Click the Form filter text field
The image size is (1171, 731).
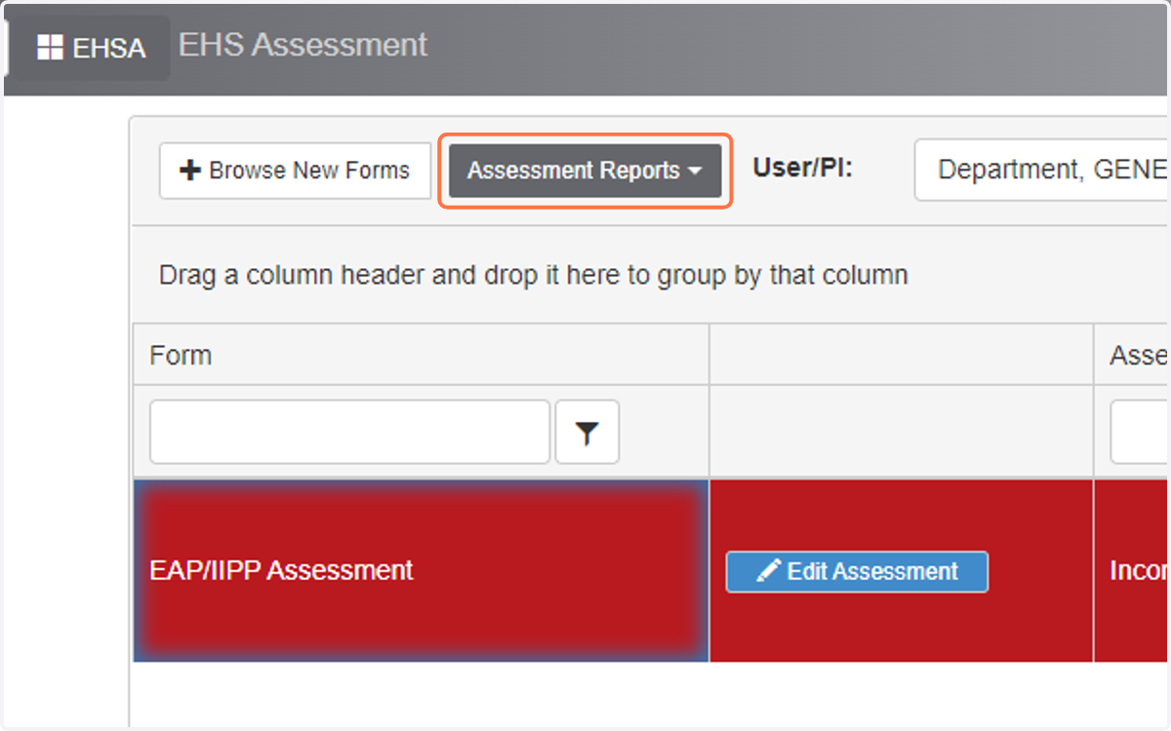pyautogui.click(x=349, y=432)
